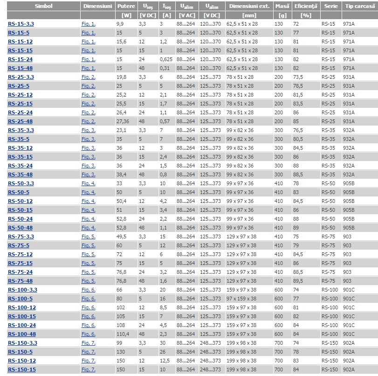Open the RS-150-3.3 product link
The image size is (378, 376).
pyautogui.click(x=23, y=343)
